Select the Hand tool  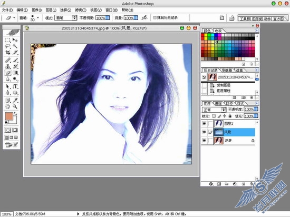coord(8,106)
